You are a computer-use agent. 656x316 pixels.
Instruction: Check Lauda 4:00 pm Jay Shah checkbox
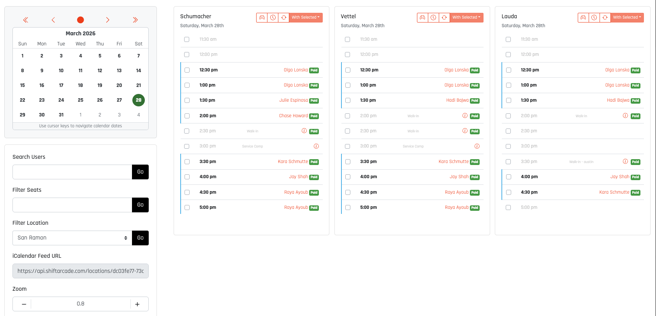508,177
